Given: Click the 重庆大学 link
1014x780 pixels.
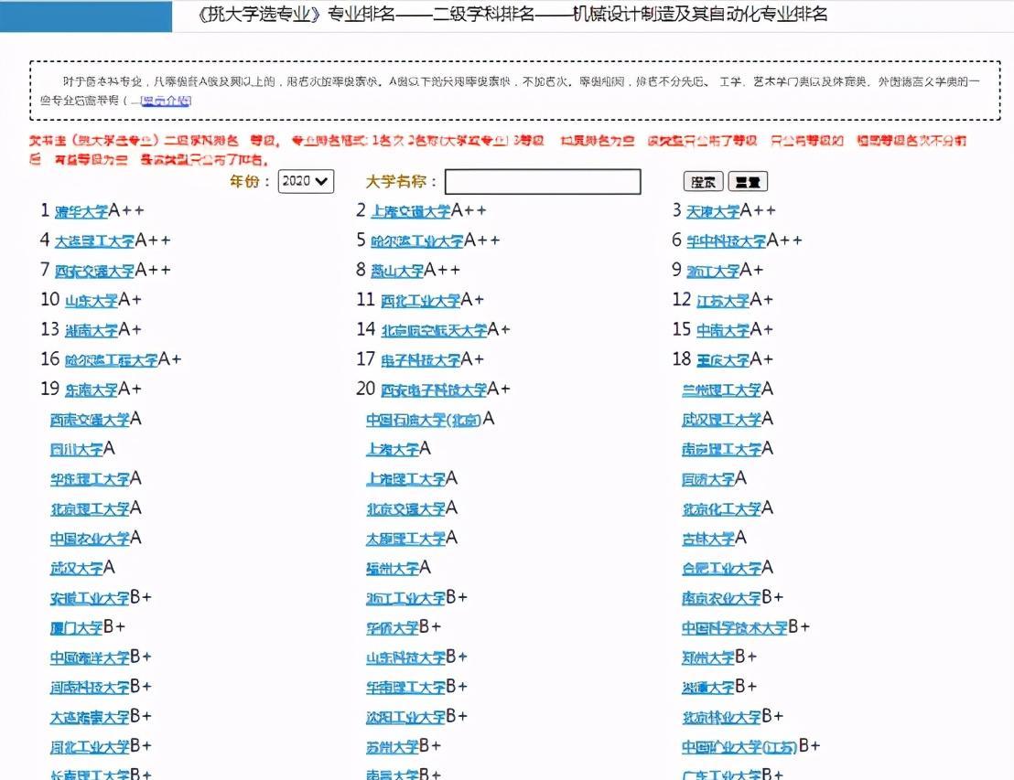Looking at the screenshot, I should tap(723, 360).
